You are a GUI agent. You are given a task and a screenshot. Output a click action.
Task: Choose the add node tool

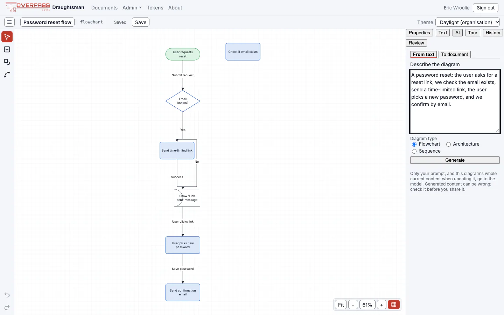(x=7, y=49)
